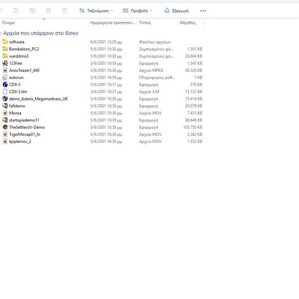299x299 pixels.
Task: Click the Delete trash icon
Action: pos(65,11)
